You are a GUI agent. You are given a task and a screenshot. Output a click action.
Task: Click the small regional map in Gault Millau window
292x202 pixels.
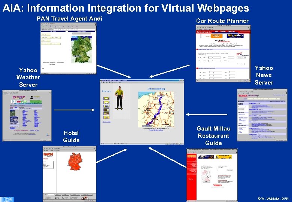coord(206,176)
